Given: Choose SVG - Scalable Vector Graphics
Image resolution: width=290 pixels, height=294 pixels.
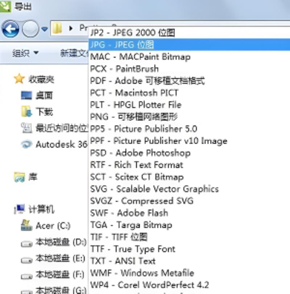Looking at the screenshot, I should [x=189, y=189].
